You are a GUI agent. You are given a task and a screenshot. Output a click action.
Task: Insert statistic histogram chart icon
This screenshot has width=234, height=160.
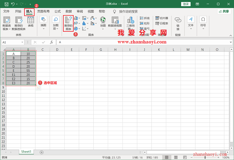(84, 23)
